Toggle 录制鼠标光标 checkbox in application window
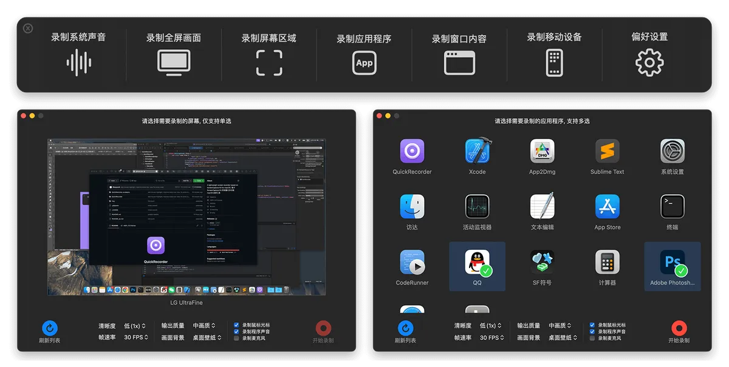Image resolution: width=729 pixels, height=367 pixels. click(x=593, y=325)
